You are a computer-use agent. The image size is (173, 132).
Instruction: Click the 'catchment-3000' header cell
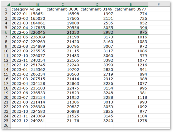pos(62,9)
